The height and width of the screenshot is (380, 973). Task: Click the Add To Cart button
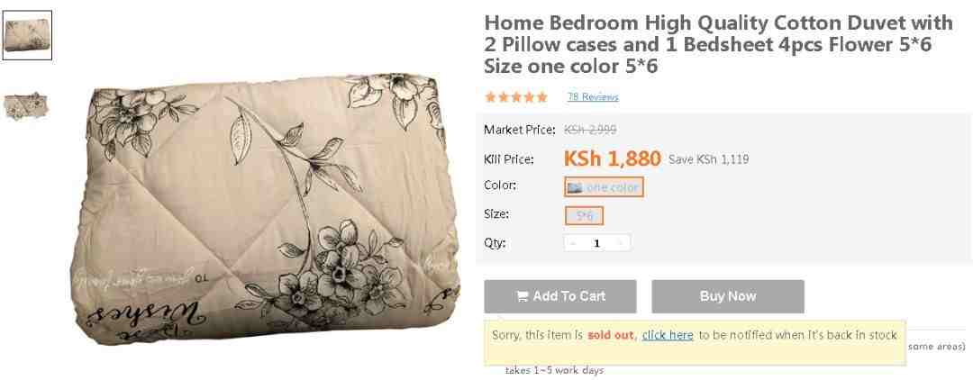tap(560, 296)
